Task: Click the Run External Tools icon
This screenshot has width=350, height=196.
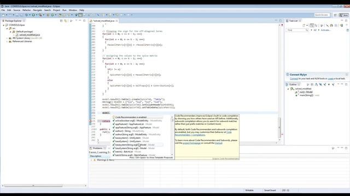Action: click(40, 15)
